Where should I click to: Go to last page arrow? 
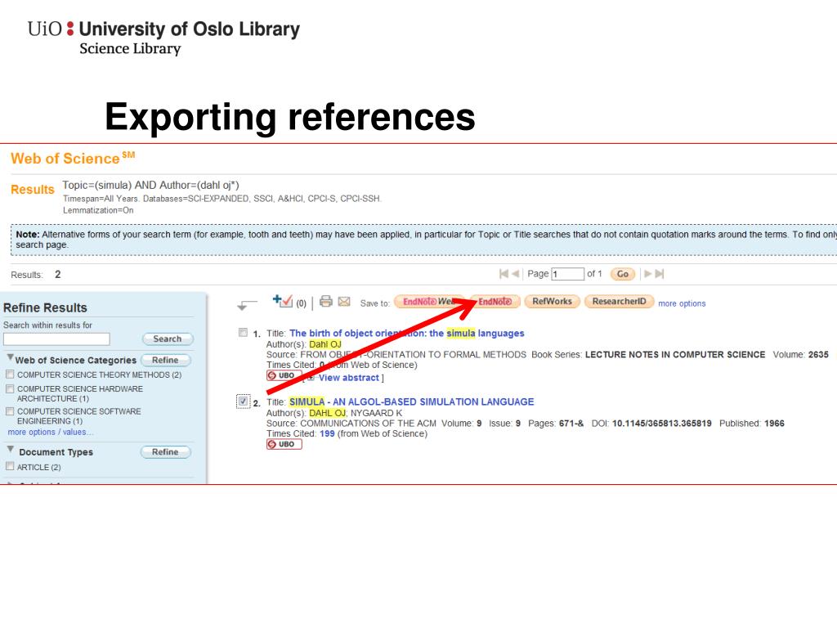pyautogui.click(x=660, y=274)
